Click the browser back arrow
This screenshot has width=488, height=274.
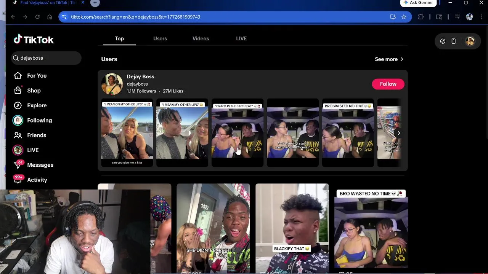click(13, 17)
